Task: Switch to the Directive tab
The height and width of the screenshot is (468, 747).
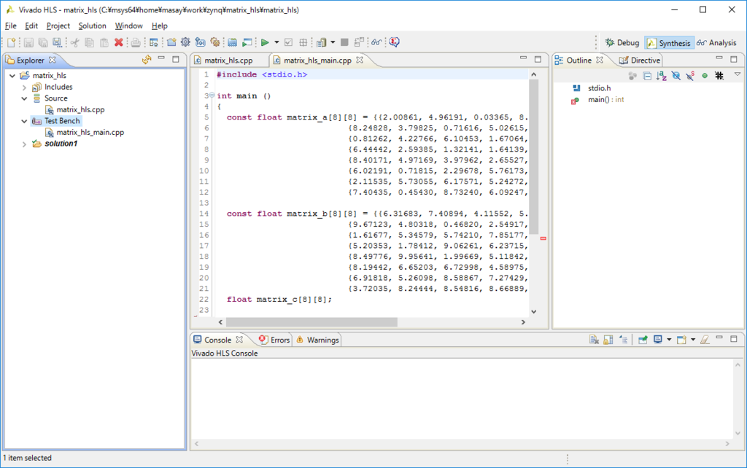Action: 640,61
